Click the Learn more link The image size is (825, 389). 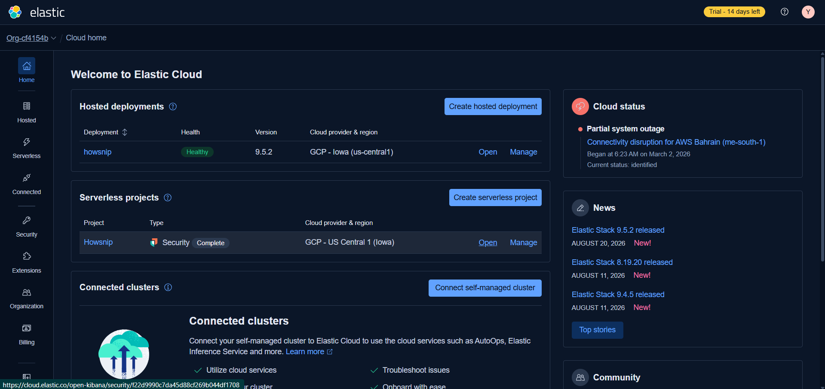(309, 352)
